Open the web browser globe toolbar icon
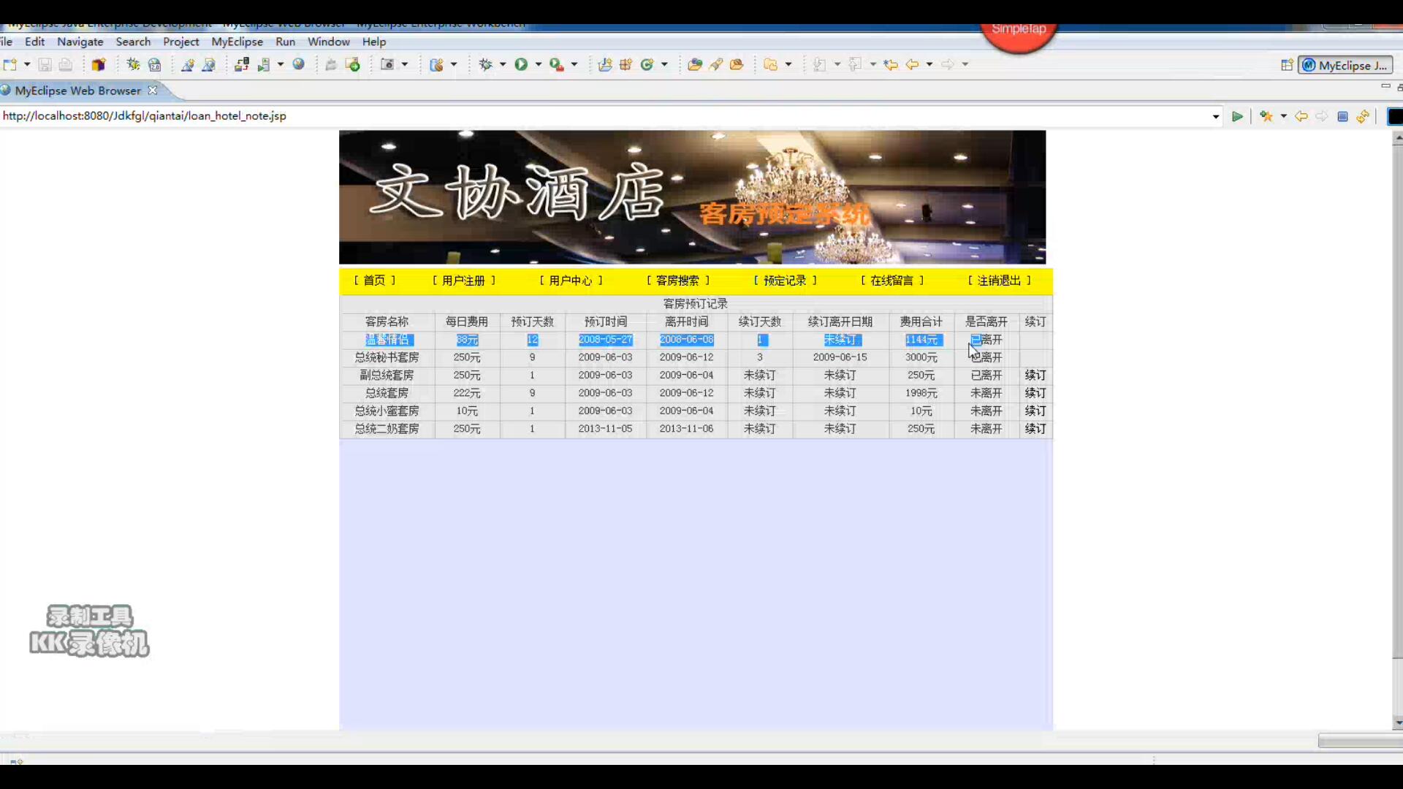 pos(299,64)
